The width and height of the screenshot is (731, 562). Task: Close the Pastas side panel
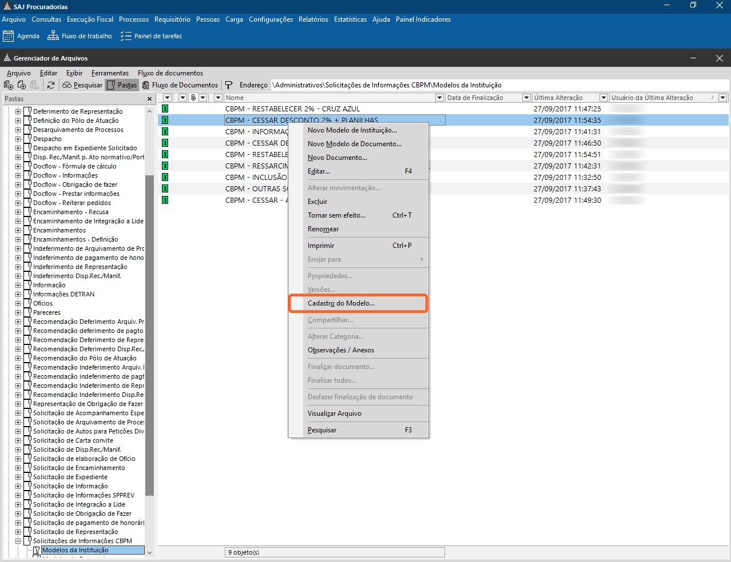tap(150, 99)
